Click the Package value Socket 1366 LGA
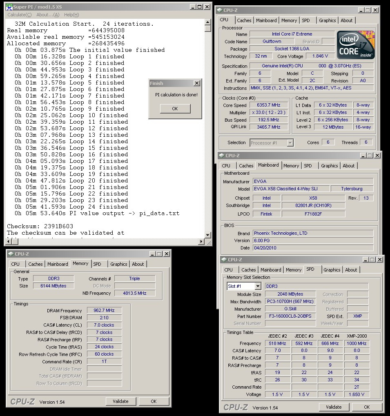390x416 pixels. (x=292, y=49)
